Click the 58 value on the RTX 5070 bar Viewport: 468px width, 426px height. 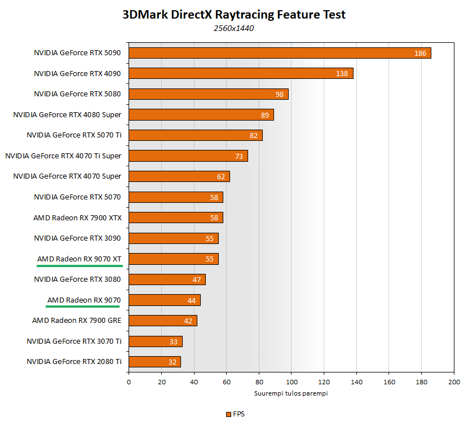pyautogui.click(x=214, y=197)
